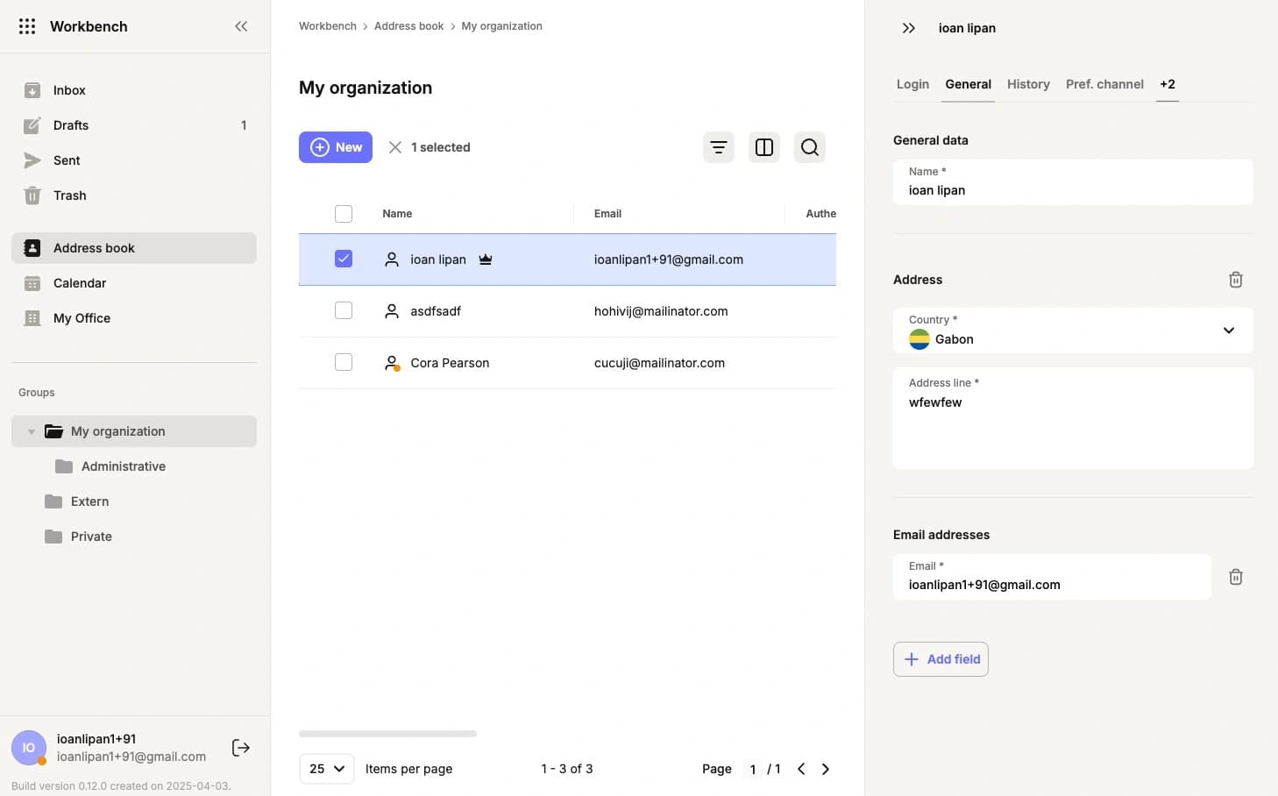Select the asdfsadf row checkbox
Viewport: 1278px width, 796px height.
(343, 309)
